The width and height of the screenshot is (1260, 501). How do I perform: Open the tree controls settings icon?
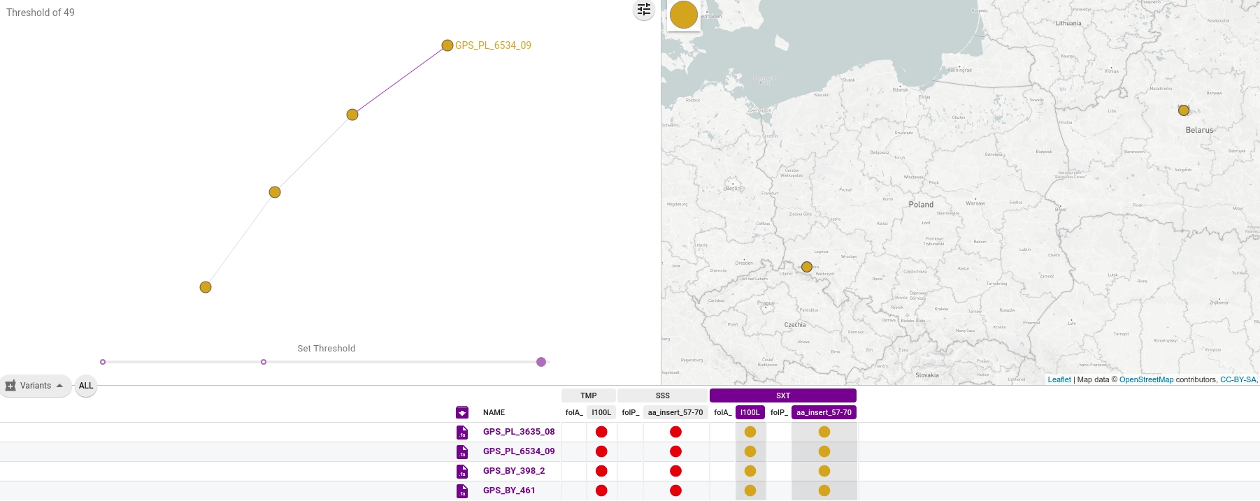click(643, 10)
